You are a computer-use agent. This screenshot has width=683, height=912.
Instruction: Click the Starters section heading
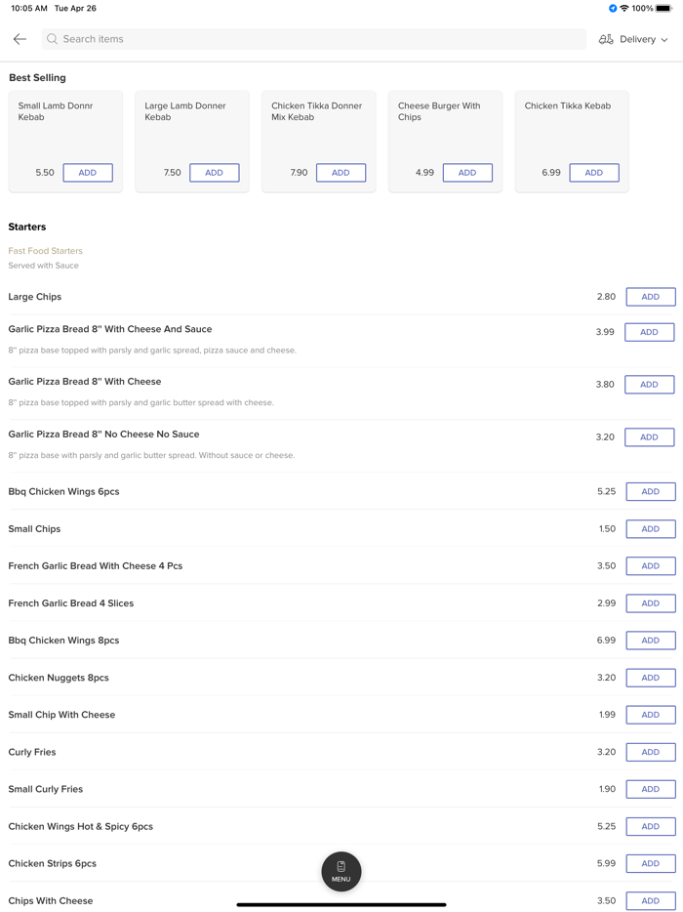coord(26,227)
